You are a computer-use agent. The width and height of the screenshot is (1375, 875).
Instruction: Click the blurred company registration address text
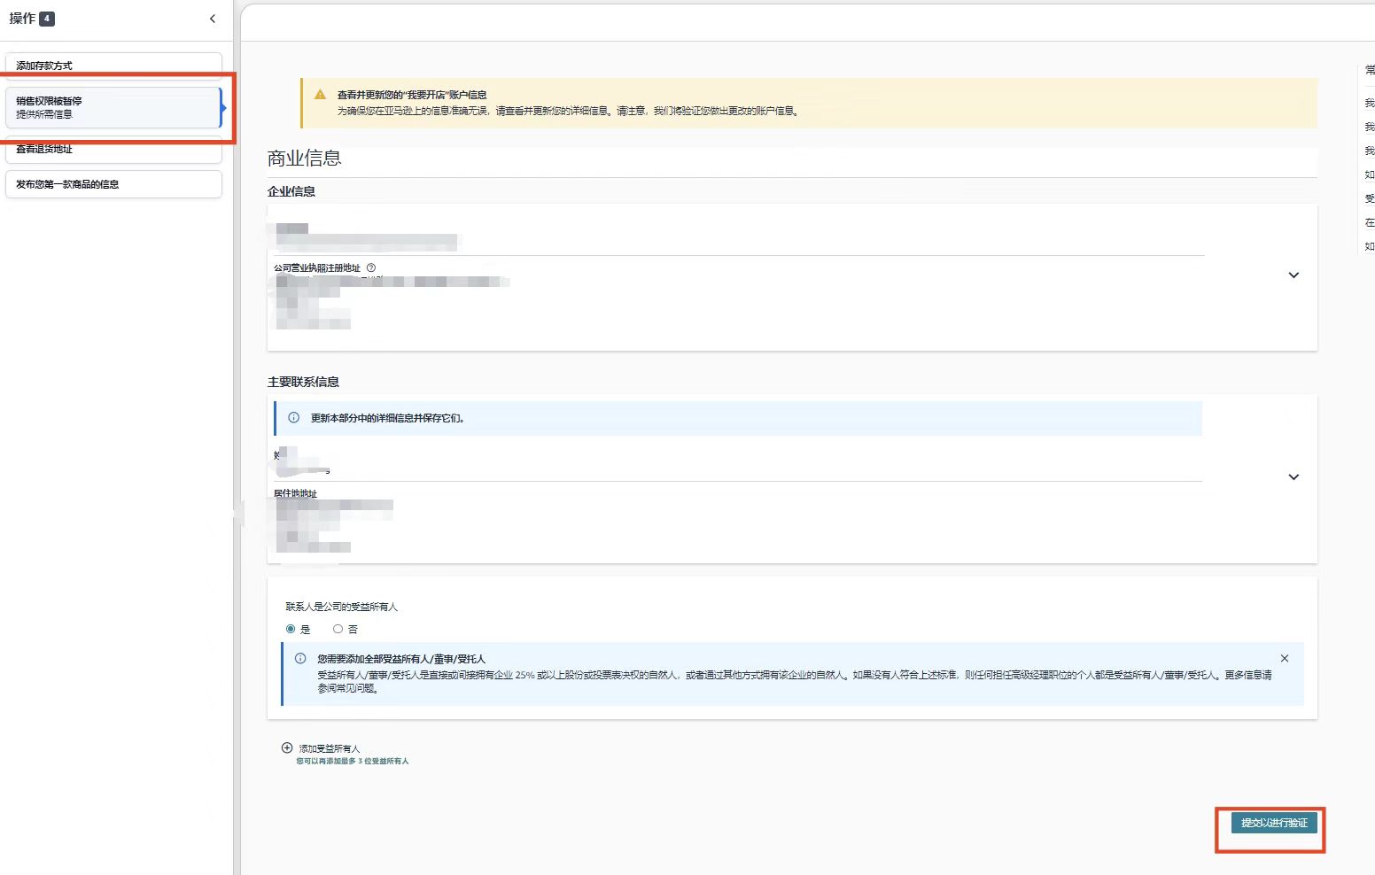tap(390, 282)
